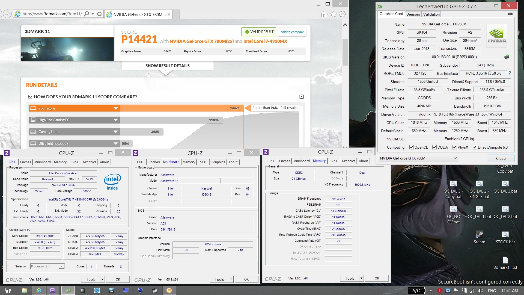Click the VALID RESULT badge
524x295 pixels.
click(259, 32)
